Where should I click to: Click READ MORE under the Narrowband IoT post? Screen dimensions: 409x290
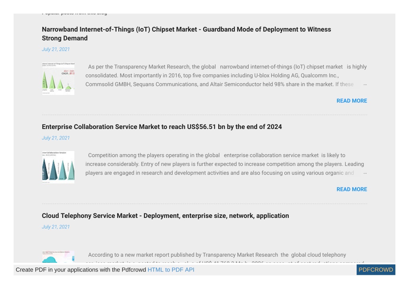tap(351, 101)
